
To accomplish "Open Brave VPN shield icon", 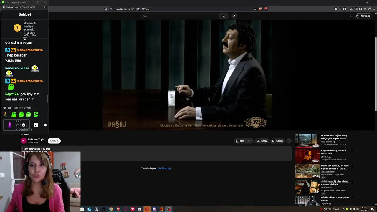I will pyautogui.click(x=369, y=9).
